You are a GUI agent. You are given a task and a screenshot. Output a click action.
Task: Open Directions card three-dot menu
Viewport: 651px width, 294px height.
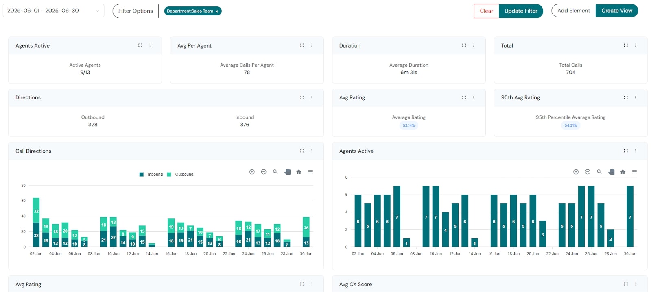point(312,97)
